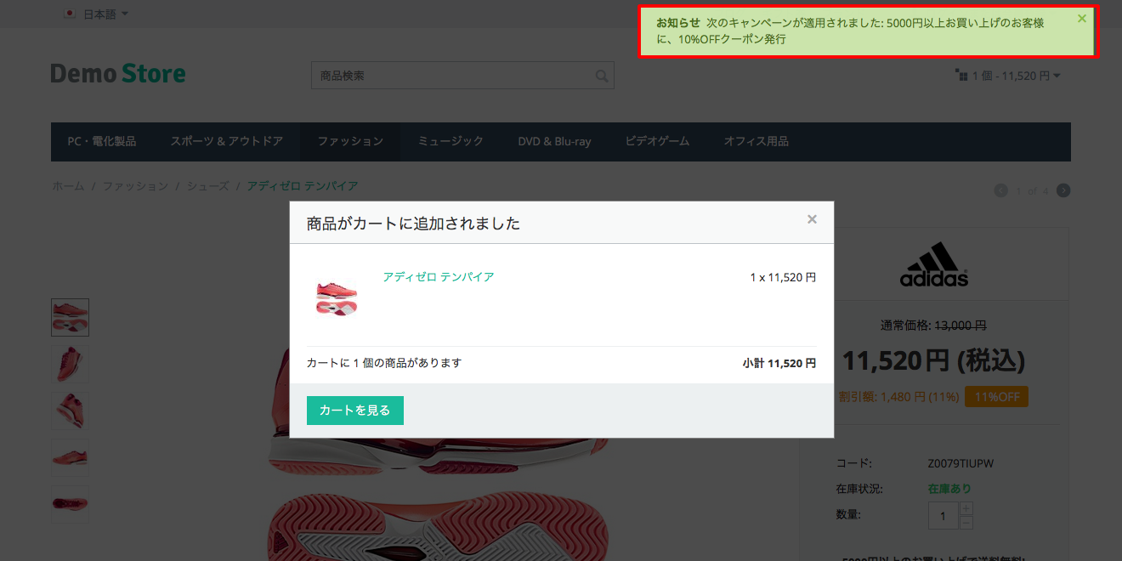This screenshot has width=1122, height=561.
Task: Click the product code Z0079TIUPW
Action: tap(960, 463)
